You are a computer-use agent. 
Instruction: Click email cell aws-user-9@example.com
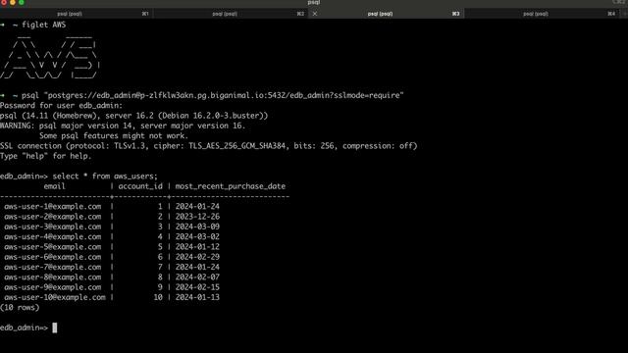click(52, 287)
